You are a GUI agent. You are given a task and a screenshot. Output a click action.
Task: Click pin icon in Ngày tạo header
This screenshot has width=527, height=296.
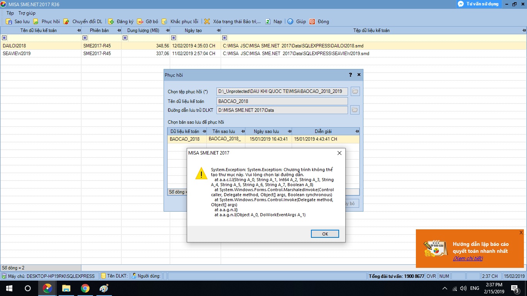click(218, 30)
